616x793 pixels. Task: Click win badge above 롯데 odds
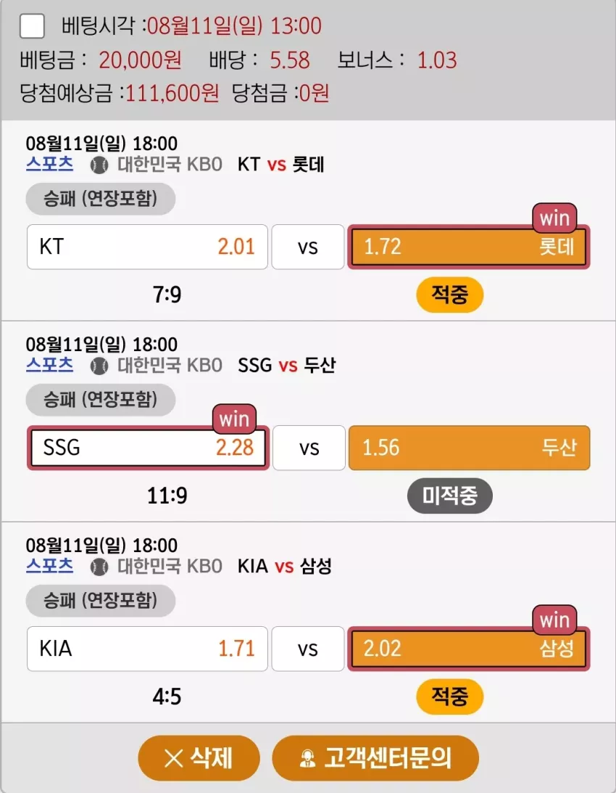(x=554, y=218)
